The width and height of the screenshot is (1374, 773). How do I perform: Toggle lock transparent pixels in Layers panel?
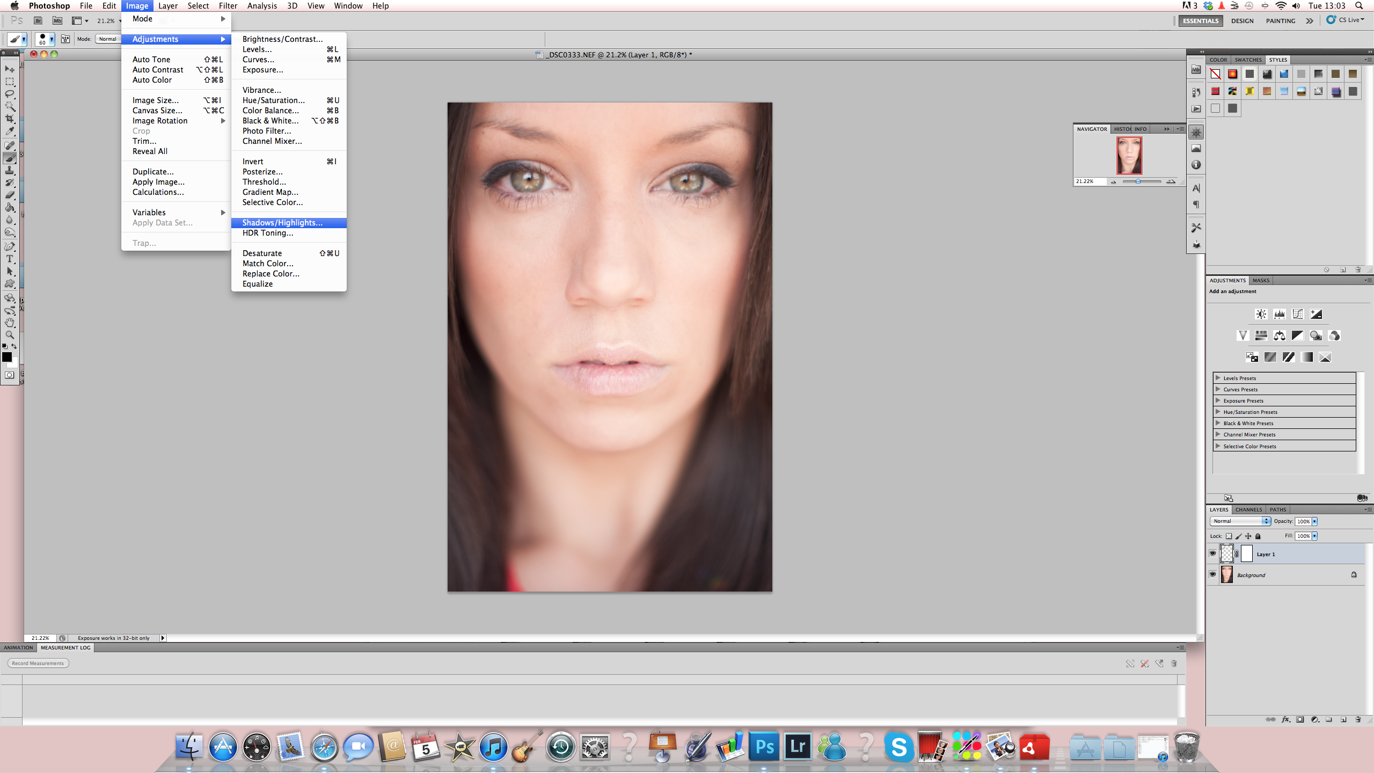pos(1229,536)
